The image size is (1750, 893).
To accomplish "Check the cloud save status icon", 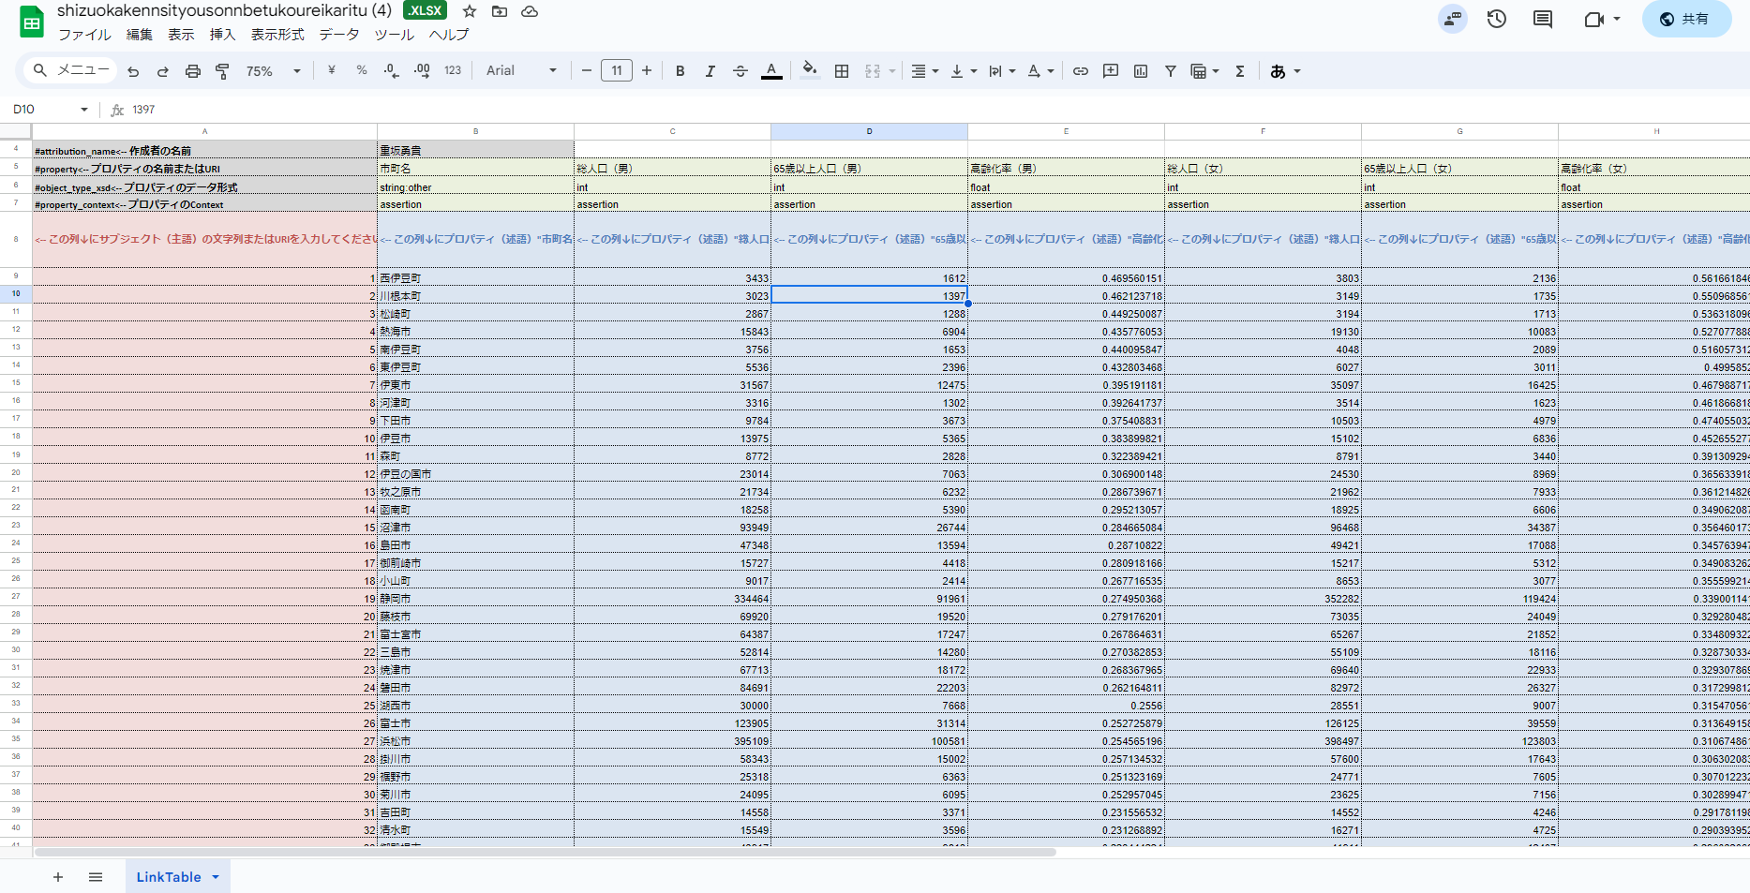I will (x=530, y=11).
